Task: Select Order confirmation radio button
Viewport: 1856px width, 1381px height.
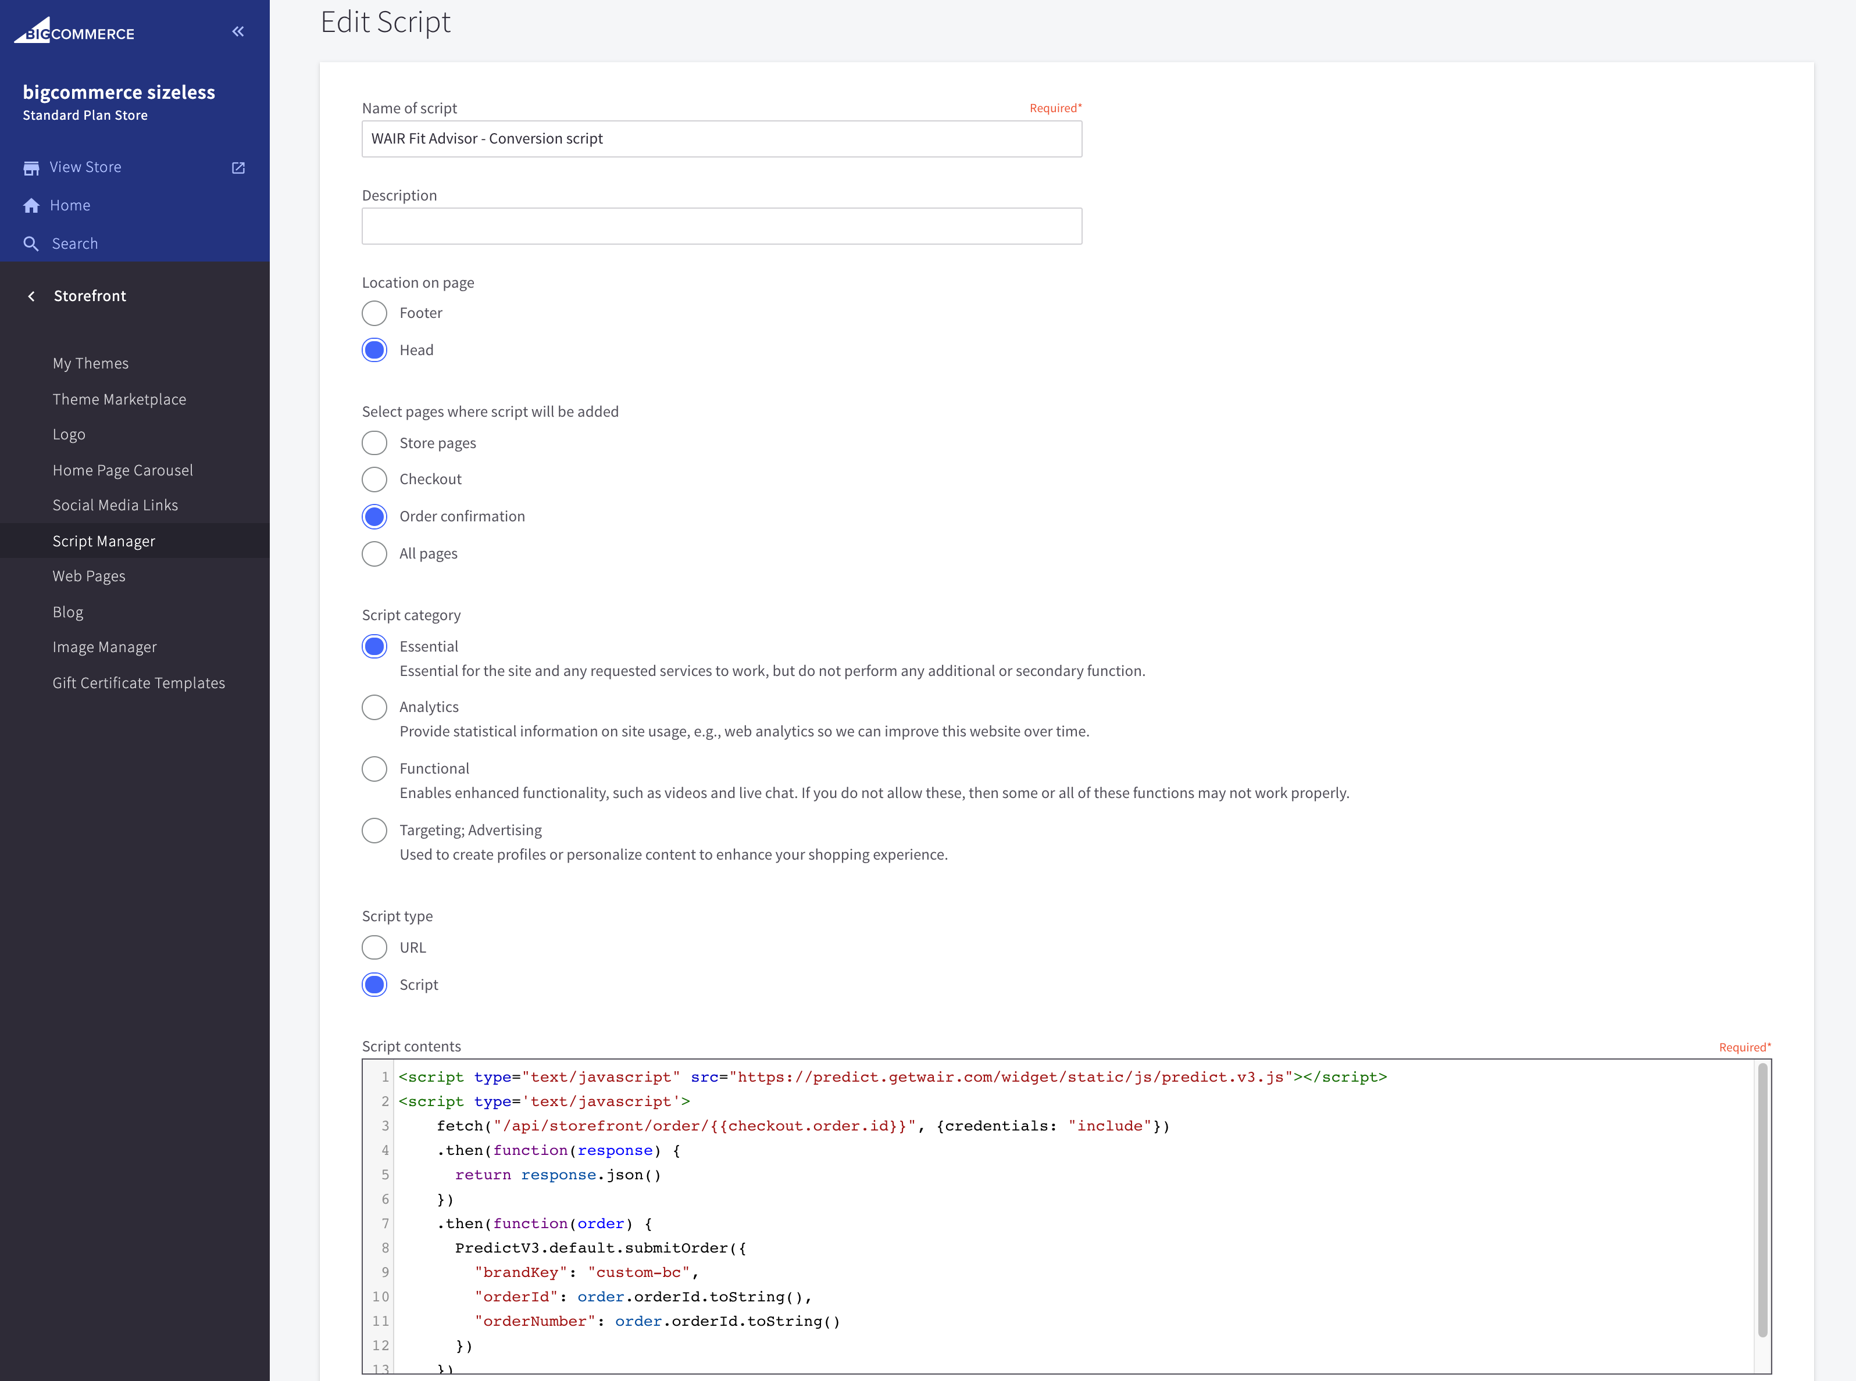Action: 374,517
